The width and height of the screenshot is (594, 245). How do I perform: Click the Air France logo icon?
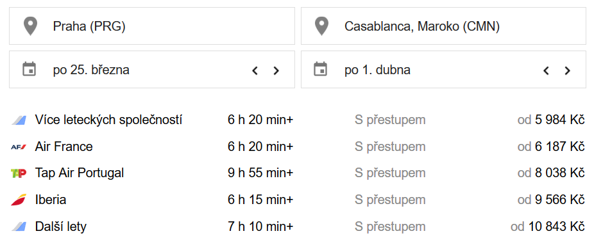coord(19,146)
